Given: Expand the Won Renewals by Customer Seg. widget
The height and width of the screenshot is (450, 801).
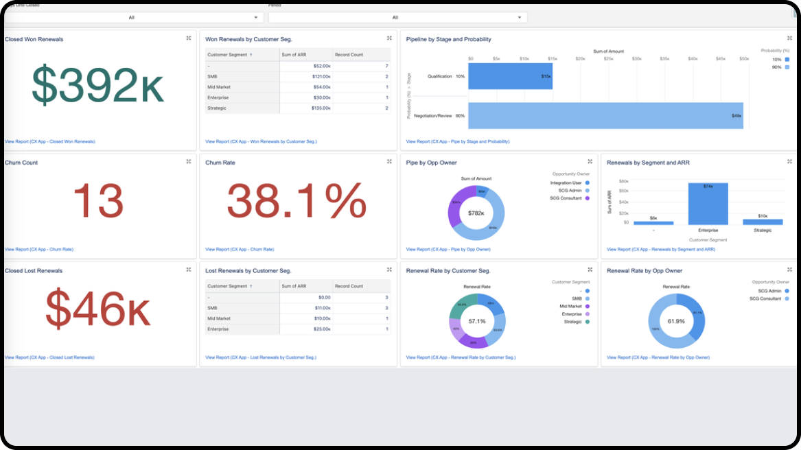Looking at the screenshot, I should click(389, 38).
